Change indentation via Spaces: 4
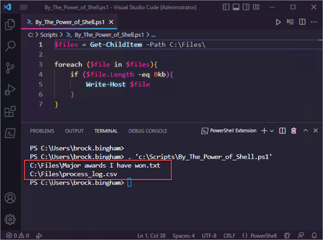Image resolution: width=323 pixels, height=240 pixels. pyautogui.click(x=184, y=236)
